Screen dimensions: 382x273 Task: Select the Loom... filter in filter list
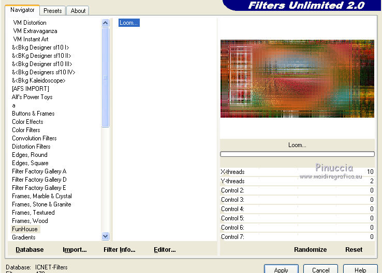(x=129, y=23)
